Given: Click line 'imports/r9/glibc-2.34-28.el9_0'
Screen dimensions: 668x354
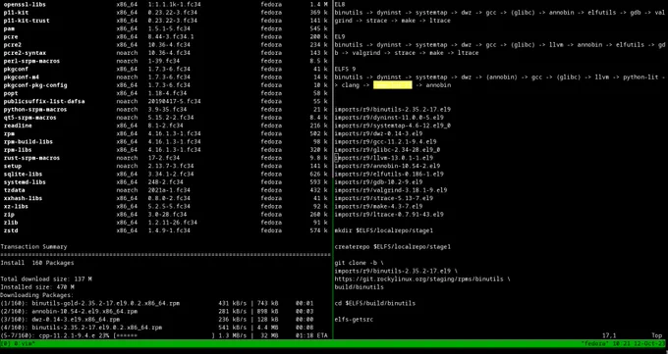Looking at the screenshot, I should click(x=387, y=150).
